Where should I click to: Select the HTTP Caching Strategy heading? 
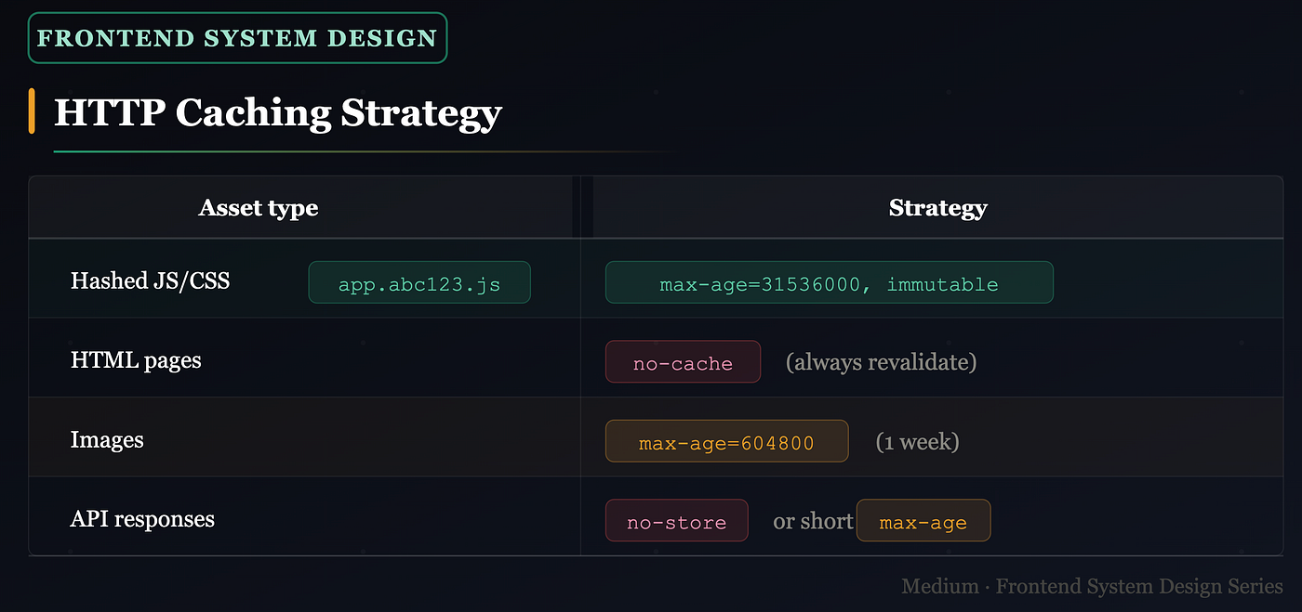[278, 113]
